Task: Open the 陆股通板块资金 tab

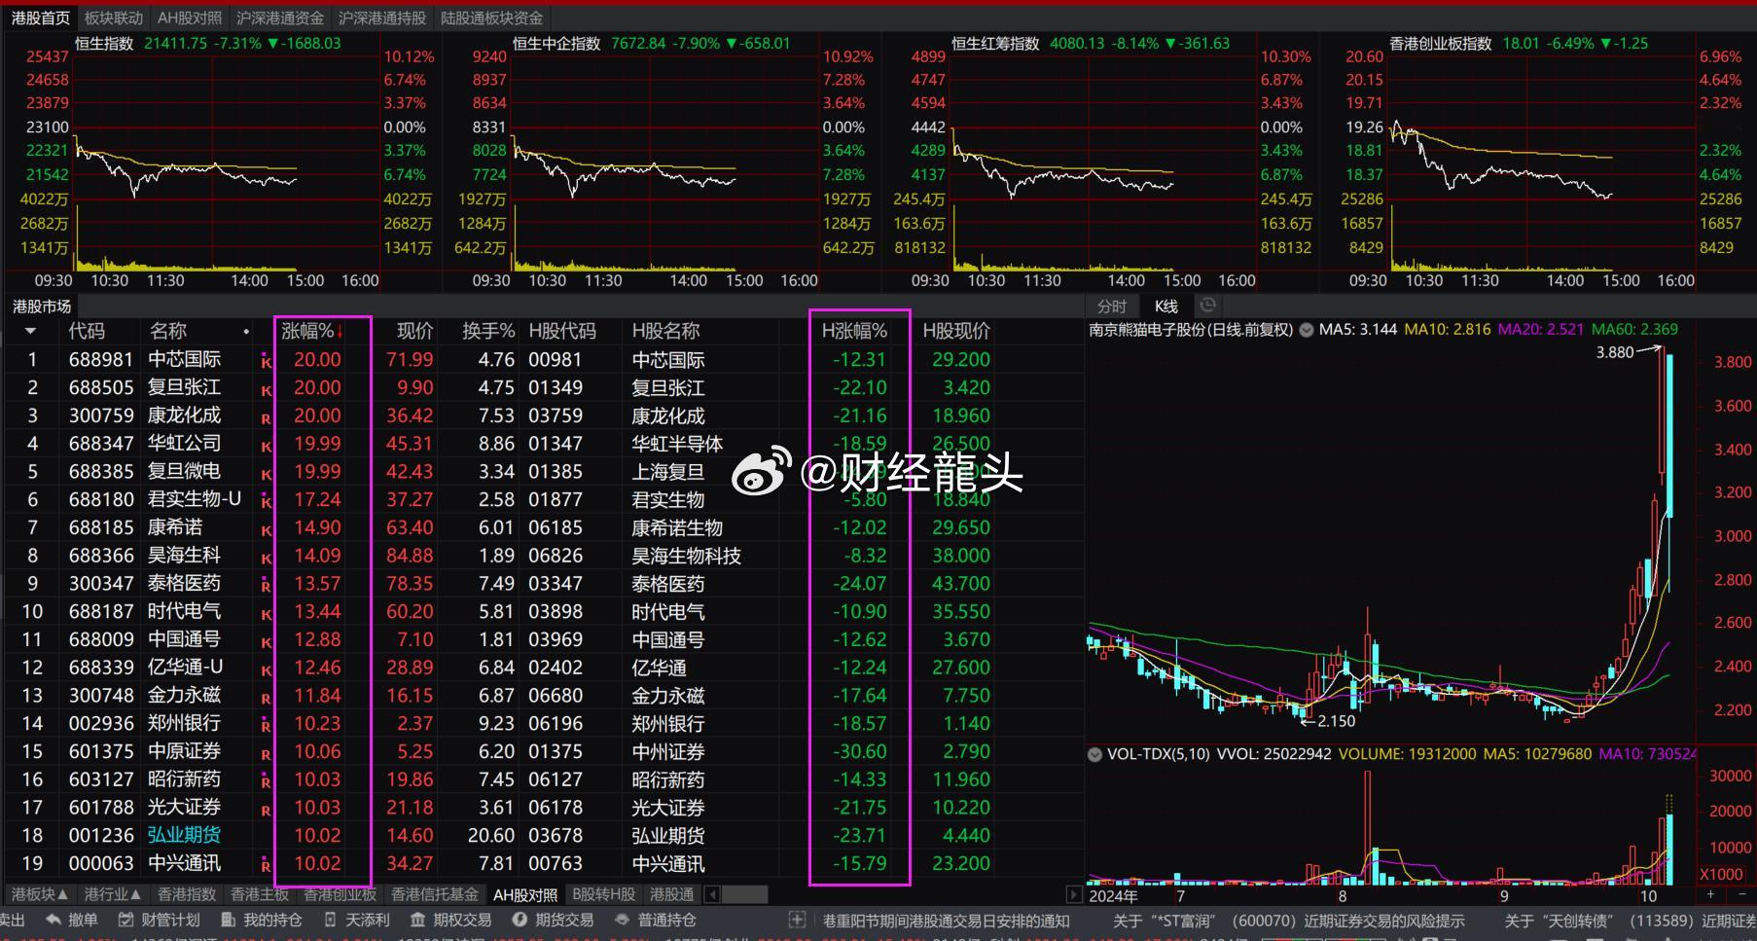Action: point(492,18)
